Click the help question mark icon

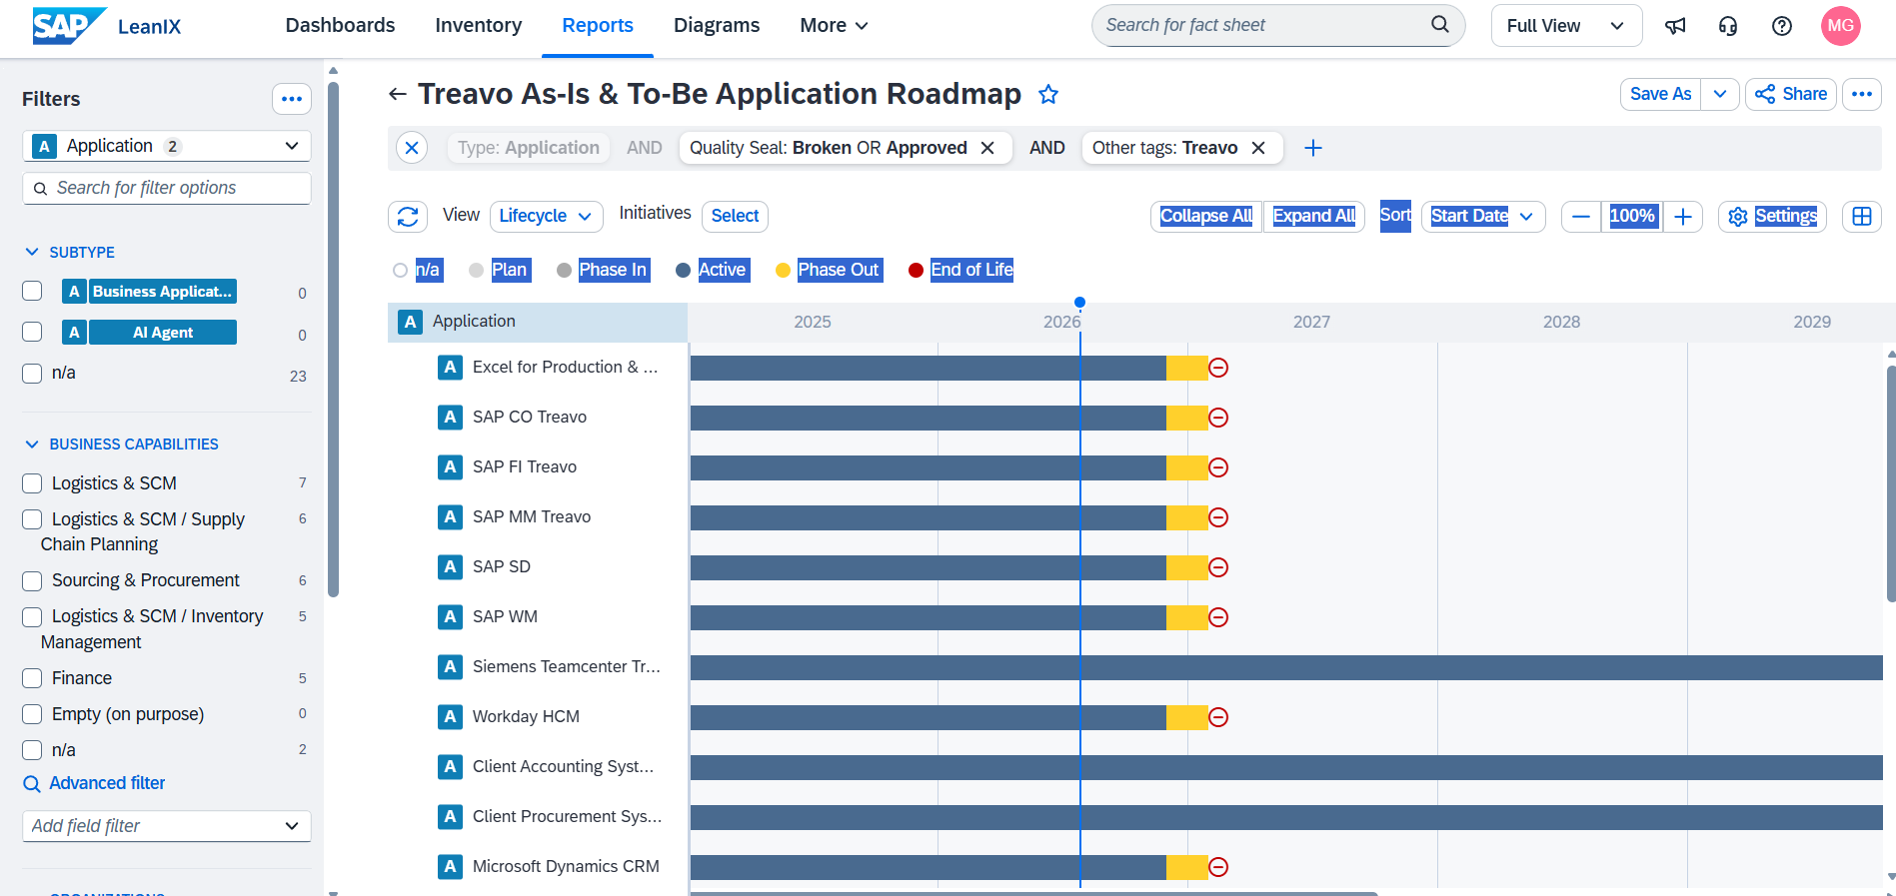pos(1782,26)
